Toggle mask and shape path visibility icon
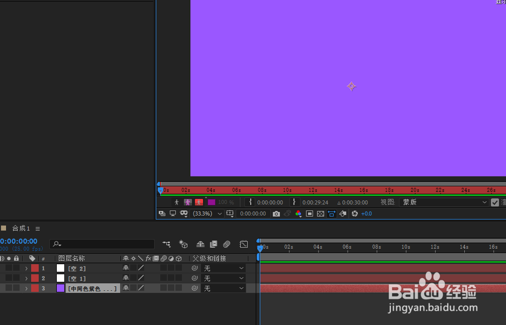506x325 pixels. 184,213
